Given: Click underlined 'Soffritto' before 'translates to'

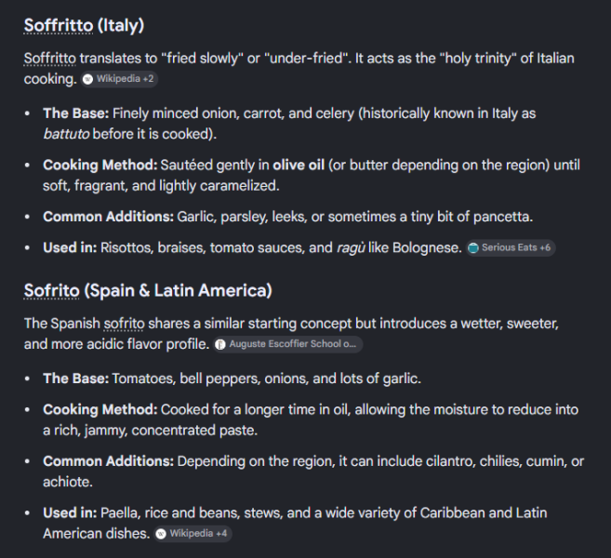Looking at the screenshot, I should point(50,59).
